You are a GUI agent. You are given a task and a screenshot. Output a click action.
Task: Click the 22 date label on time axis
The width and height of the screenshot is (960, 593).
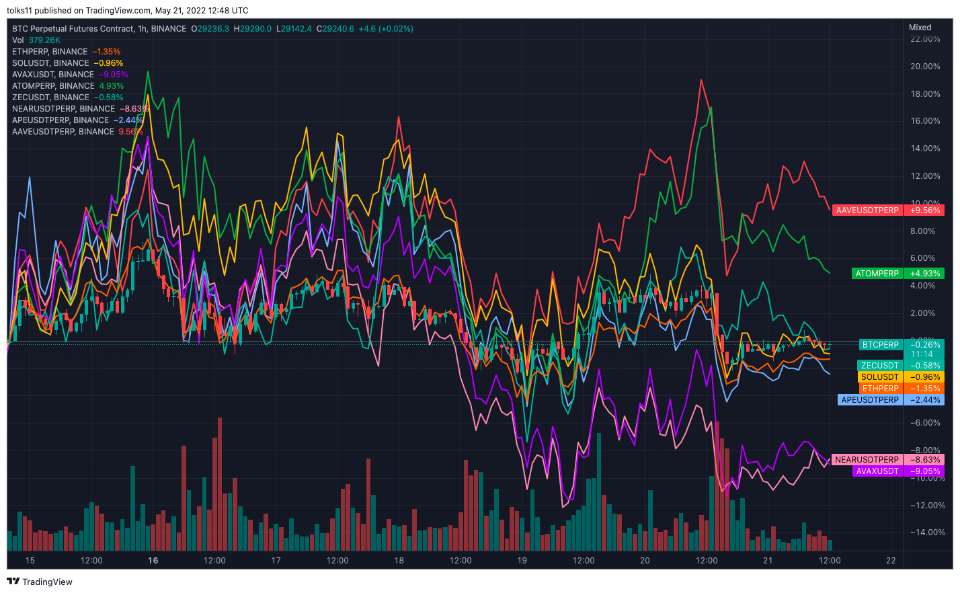click(x=891, y=561)
